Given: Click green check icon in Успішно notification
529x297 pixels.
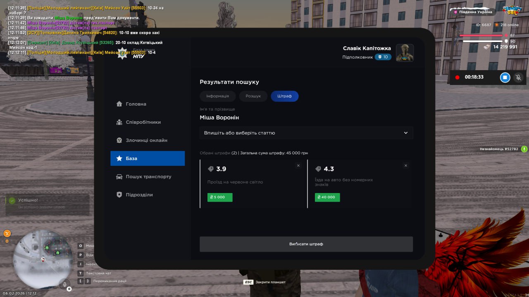Looking at the screenshot, I should (12, 200).
